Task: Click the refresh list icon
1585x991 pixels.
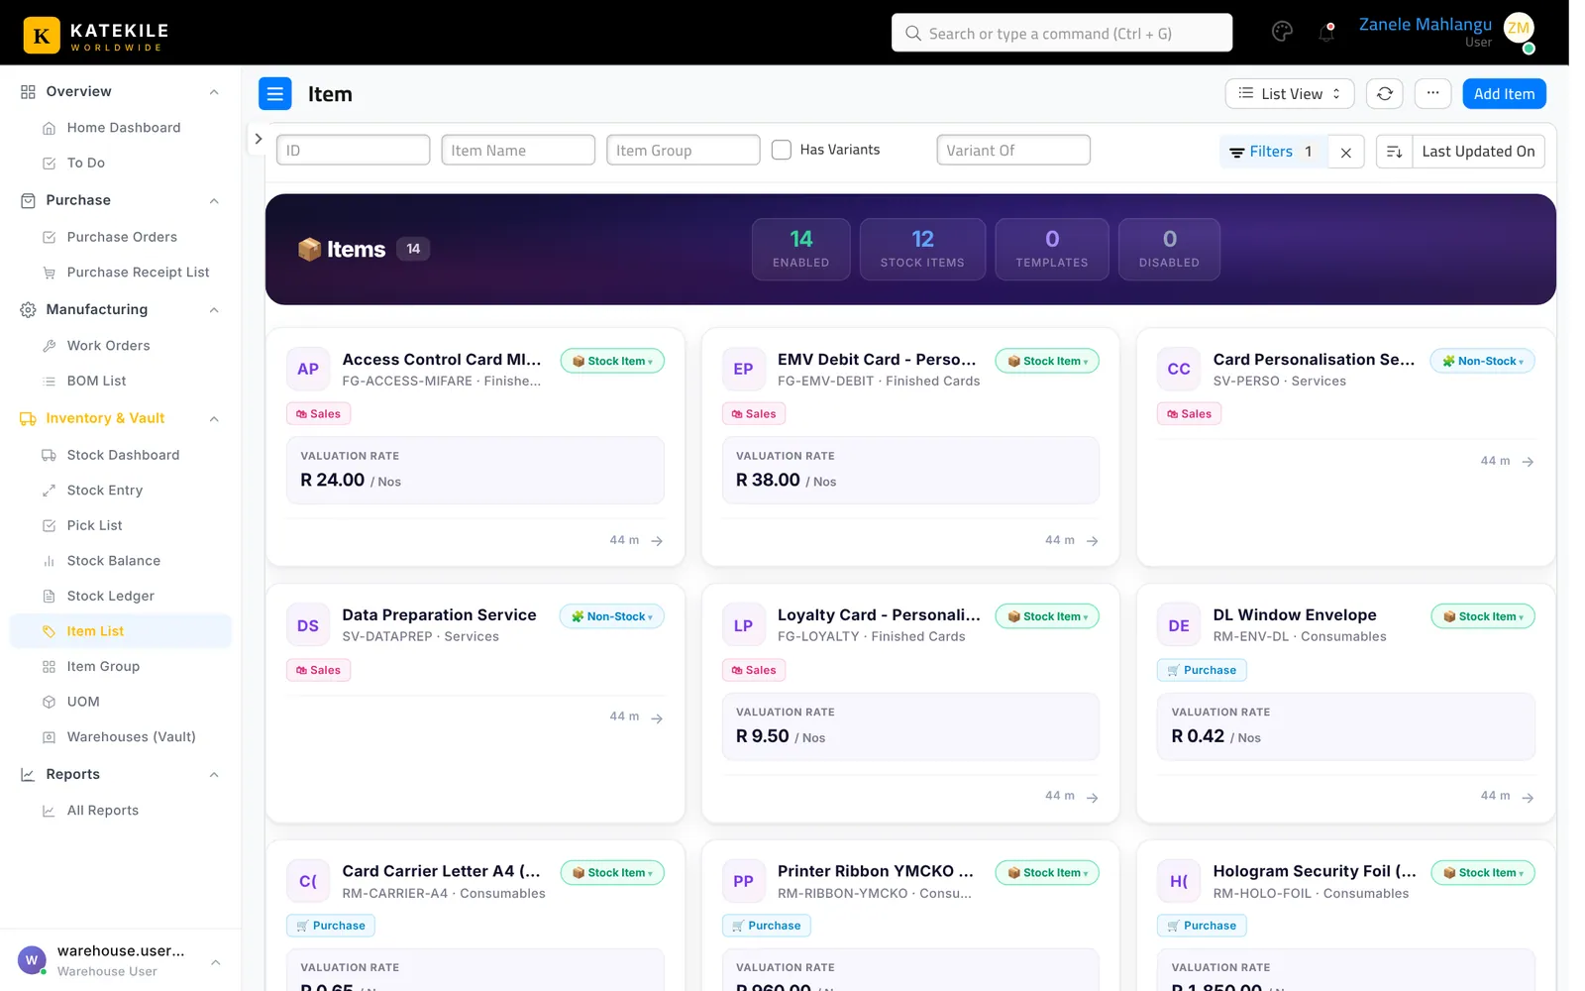Action: pos(1385,94)
